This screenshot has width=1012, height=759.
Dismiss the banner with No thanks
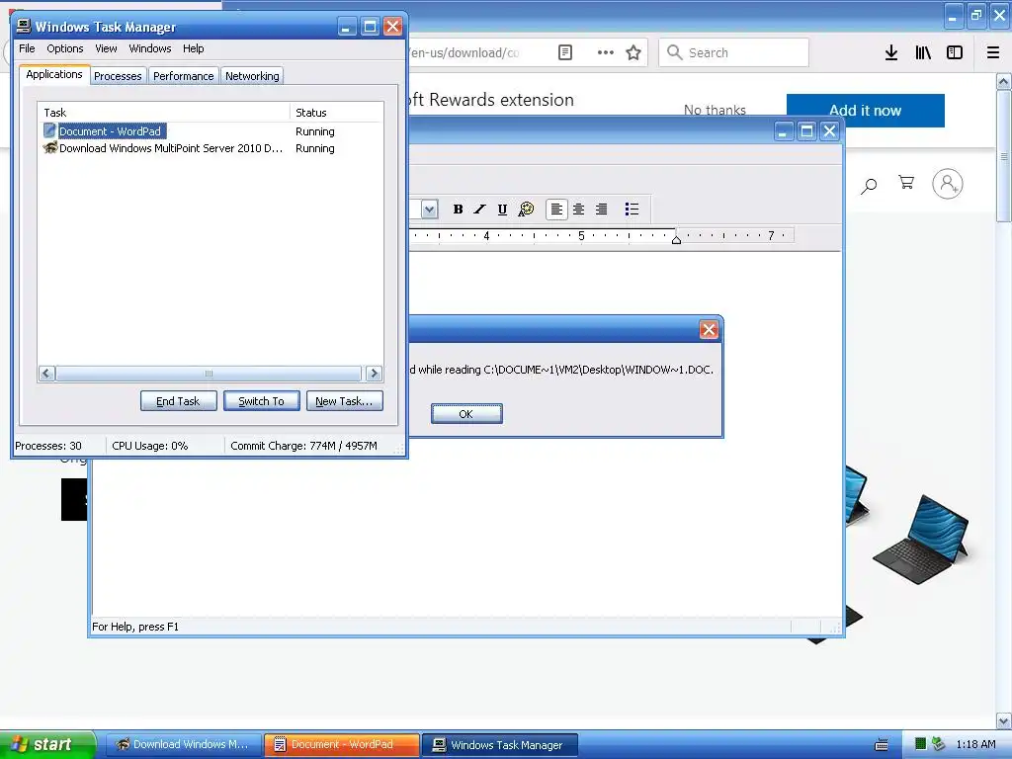715,111
